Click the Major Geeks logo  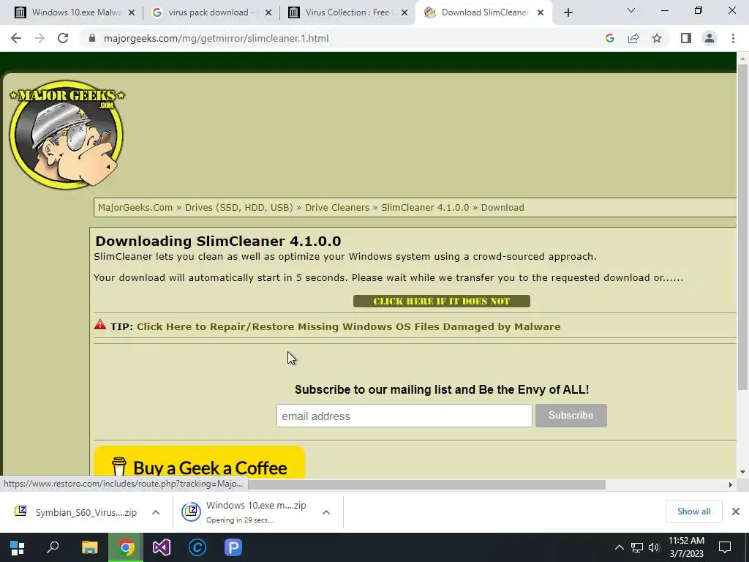coord(67,135)
